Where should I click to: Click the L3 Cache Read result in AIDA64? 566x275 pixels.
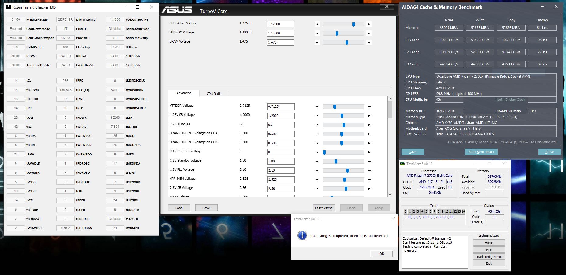[x=449, y=64]
